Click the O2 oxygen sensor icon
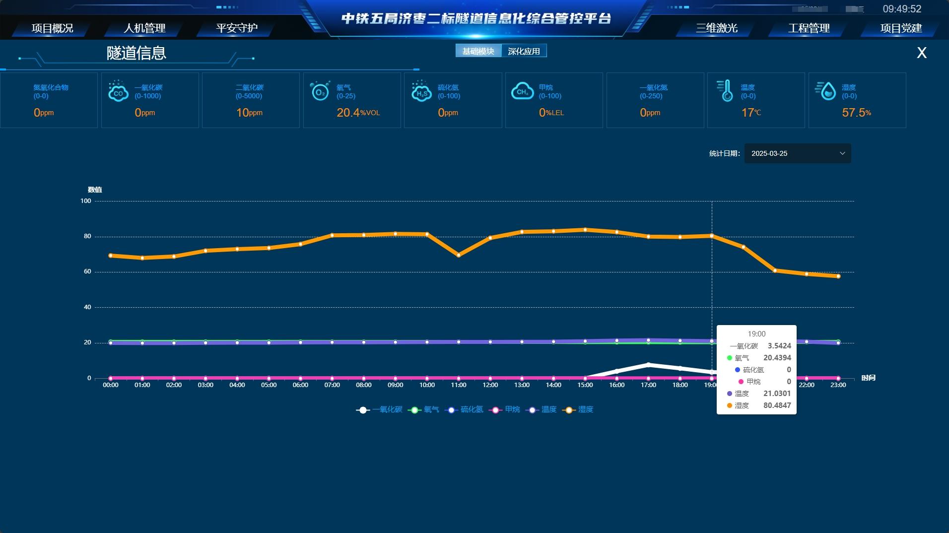The image size is (949, 533). (x=320, y=91)
